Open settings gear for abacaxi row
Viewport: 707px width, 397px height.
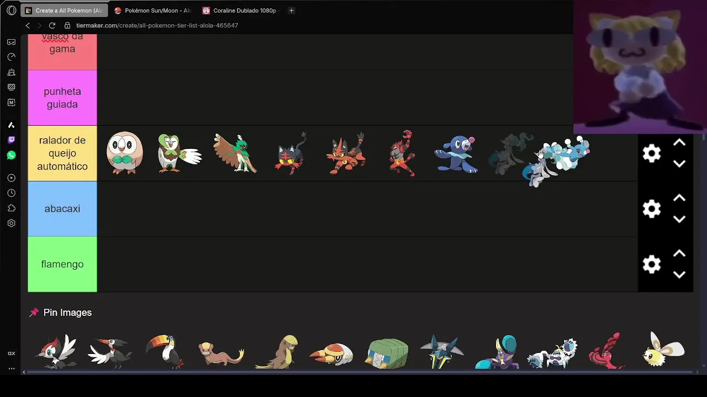pyautogui.click(x=652, y=209)
